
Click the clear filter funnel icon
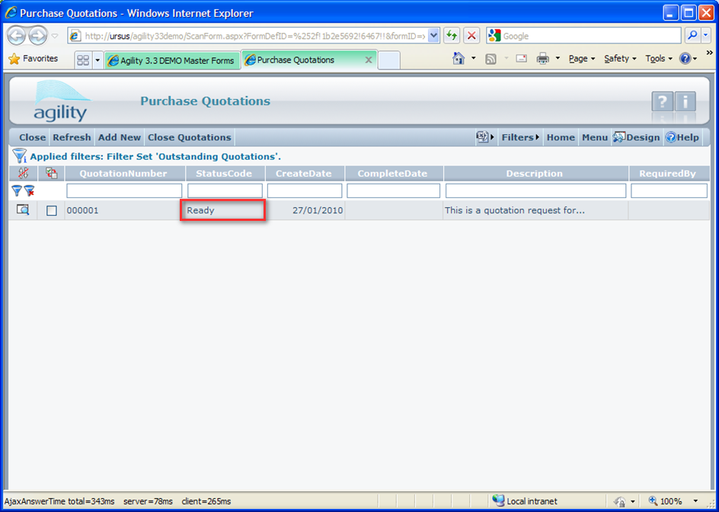(29, 191)
